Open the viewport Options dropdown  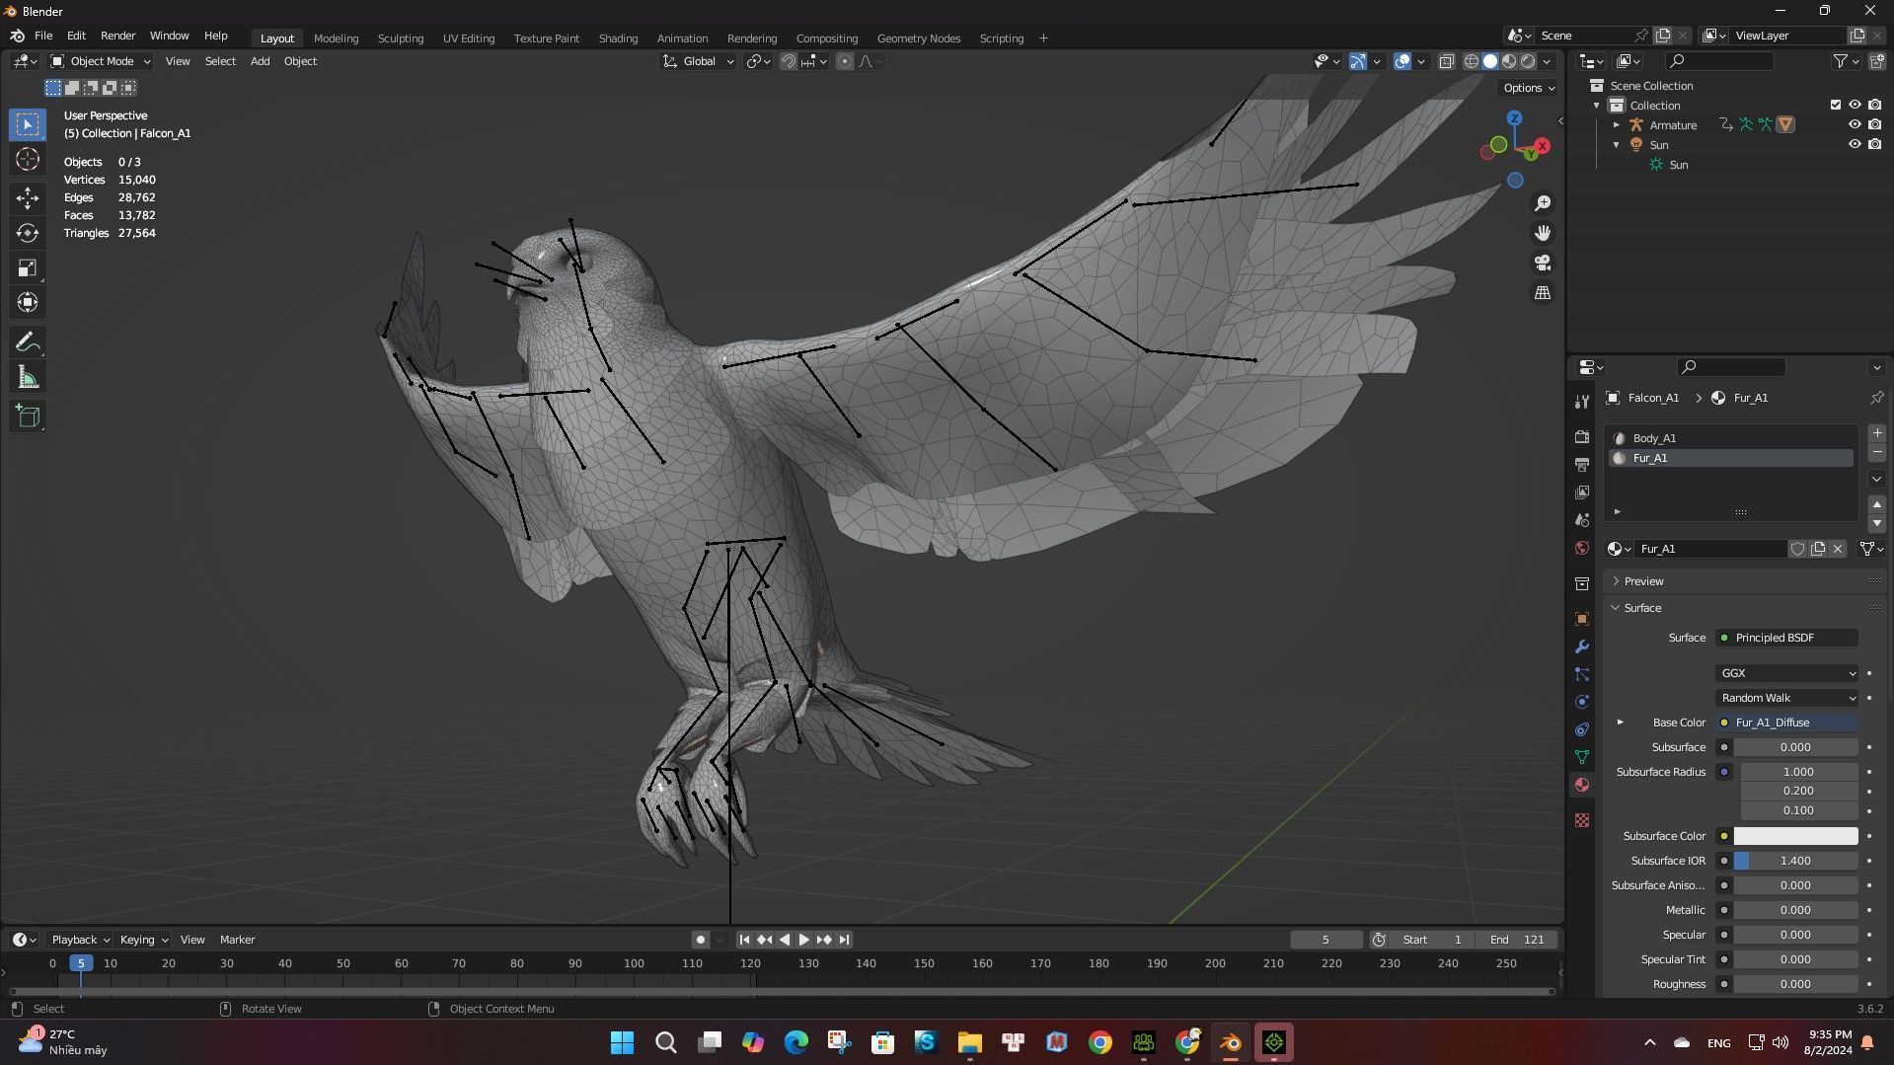click(1528, 88)
